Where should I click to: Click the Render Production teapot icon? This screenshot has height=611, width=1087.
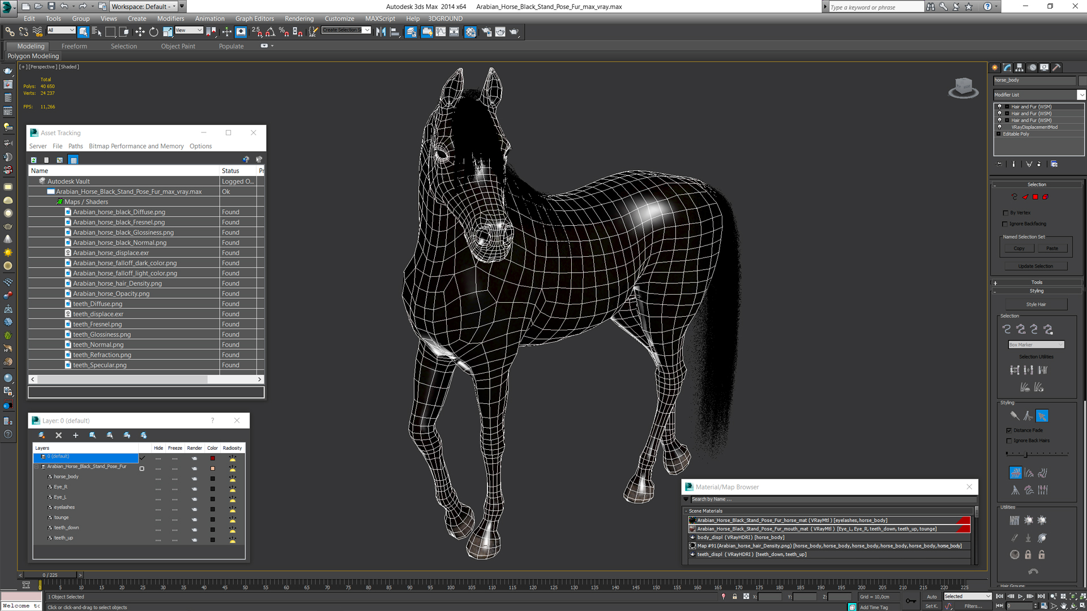(514, 32)
